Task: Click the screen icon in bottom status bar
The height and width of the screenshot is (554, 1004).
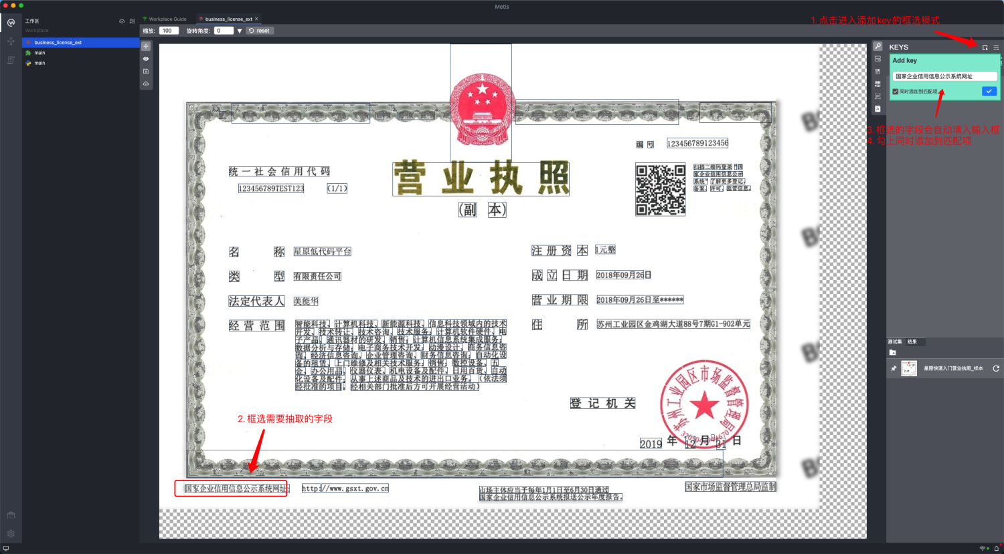Action: pos(6,549)
